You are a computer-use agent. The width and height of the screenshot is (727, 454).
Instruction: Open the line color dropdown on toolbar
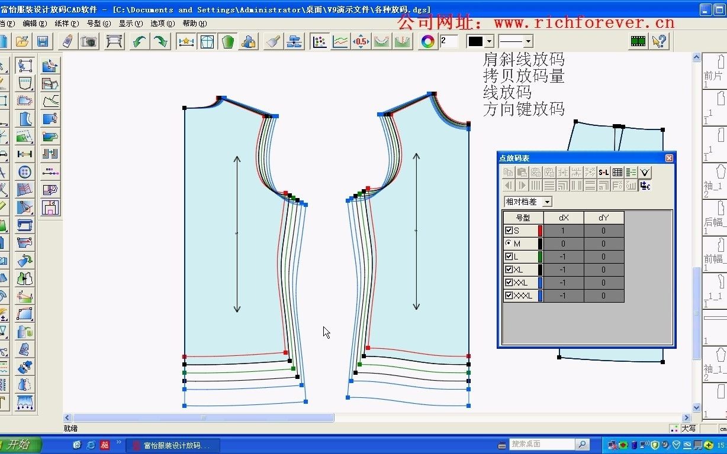point(488,41)
